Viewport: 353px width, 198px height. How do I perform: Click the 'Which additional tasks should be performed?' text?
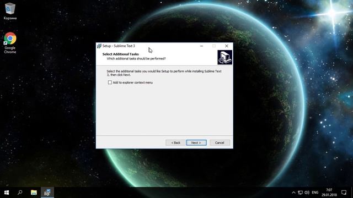136,59
